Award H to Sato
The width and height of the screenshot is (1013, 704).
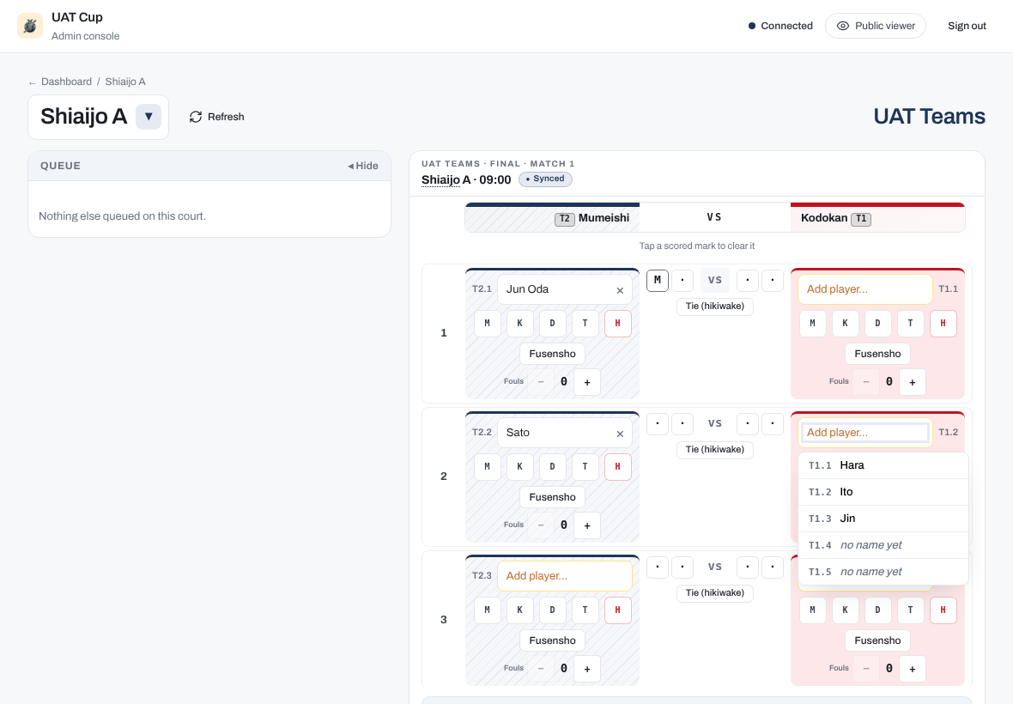[617, 466]
